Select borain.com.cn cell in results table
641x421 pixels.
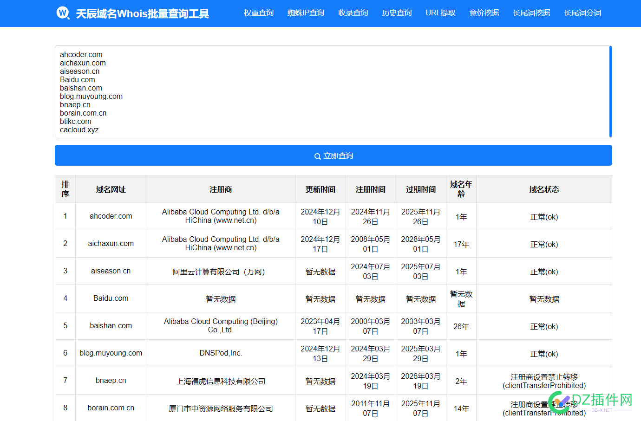(111, 408)
